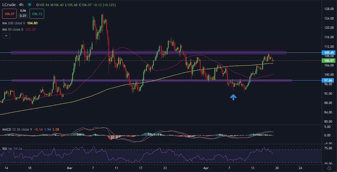Click the Mar date on time axis
The width and height of the screenshot is (337, 172).
[70, 167]
